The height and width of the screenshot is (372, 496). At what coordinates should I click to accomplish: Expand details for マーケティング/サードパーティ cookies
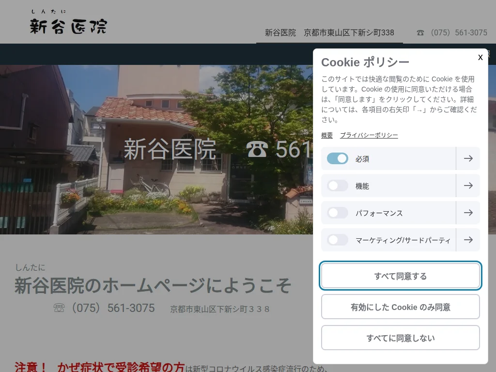[x=468, y=240]
